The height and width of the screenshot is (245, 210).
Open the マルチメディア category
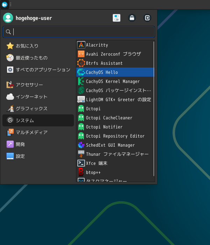pos(31,132)
